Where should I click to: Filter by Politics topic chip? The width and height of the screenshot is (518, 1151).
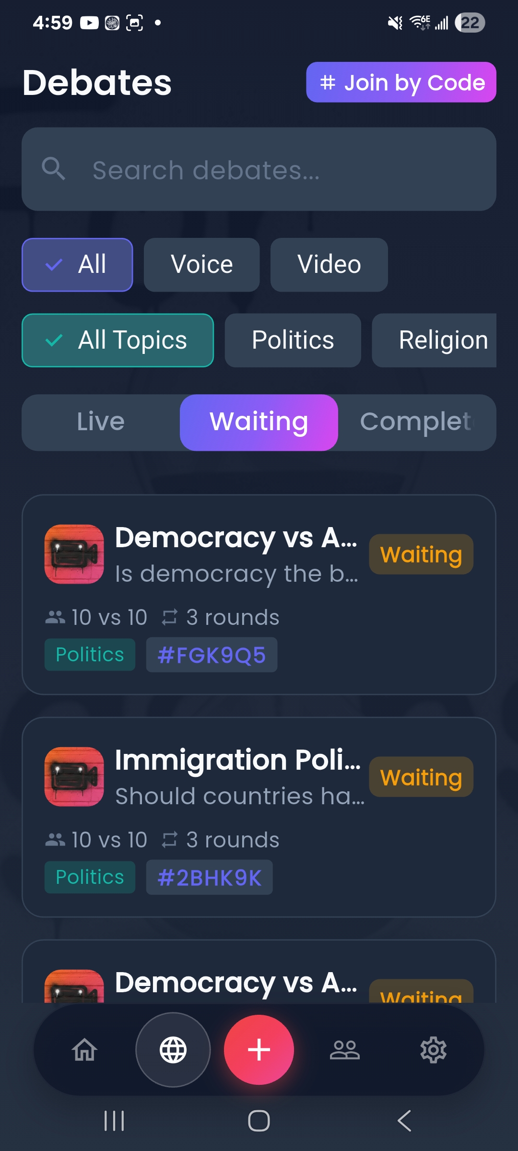tap(293, 341)
